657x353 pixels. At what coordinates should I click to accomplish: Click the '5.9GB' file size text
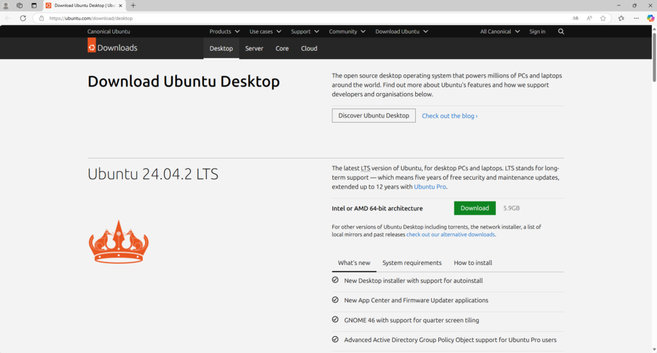511,208
